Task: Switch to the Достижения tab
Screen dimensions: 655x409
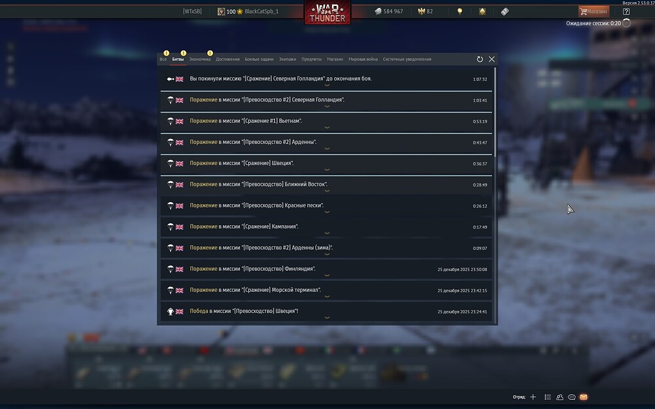Action: [x=228, y=60]
